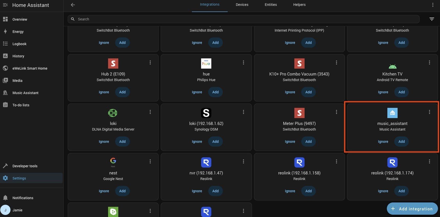Collapse the sidebar with the menu icon
This screenshot has height=217, width=440.
(5, 5)
